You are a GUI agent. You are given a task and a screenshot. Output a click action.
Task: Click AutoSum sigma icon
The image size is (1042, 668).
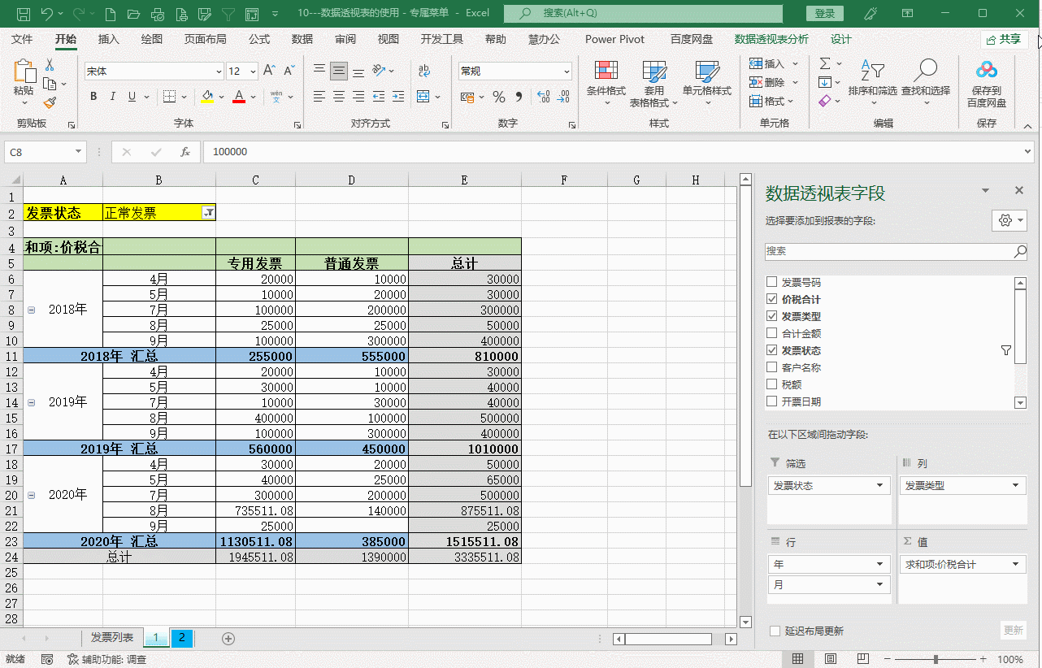pyautogui.click(x=825, y=63)
